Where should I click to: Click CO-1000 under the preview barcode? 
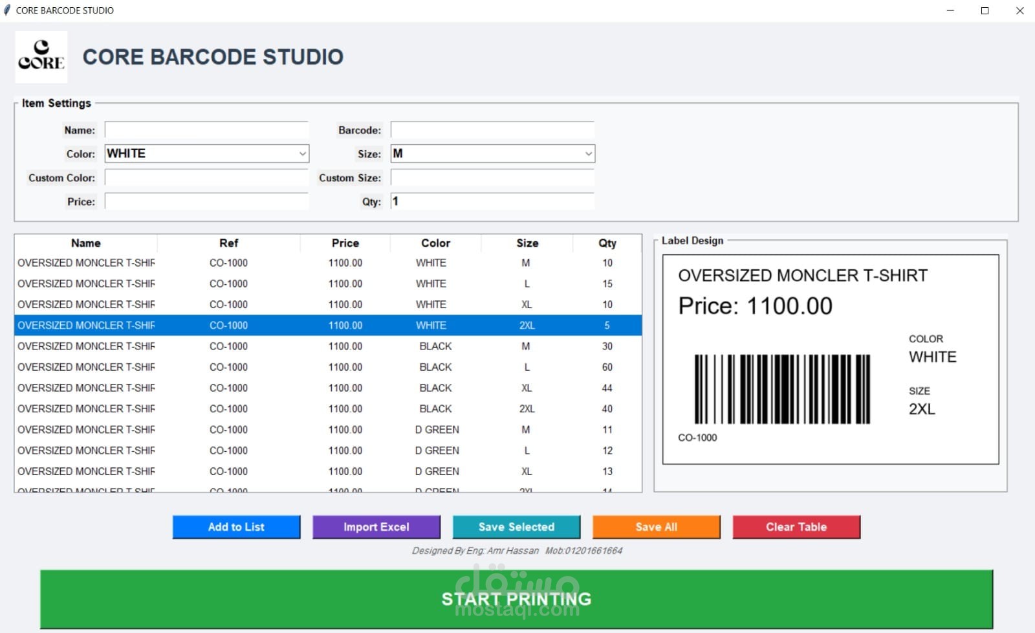[x=697, y=438]
